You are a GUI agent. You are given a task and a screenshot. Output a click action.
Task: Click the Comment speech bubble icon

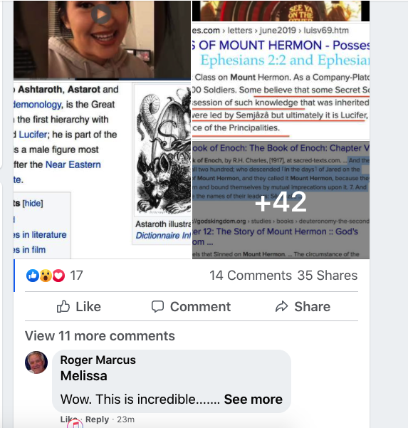click(158, 306)
